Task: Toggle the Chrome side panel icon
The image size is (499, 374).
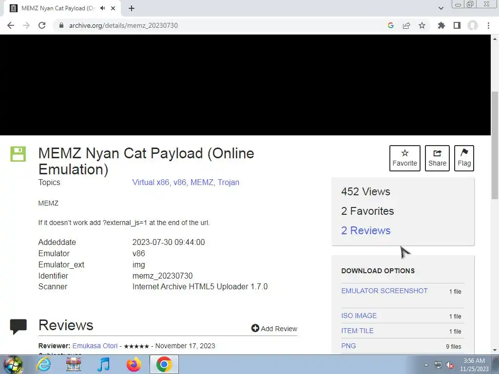Action: coord(457,25)
